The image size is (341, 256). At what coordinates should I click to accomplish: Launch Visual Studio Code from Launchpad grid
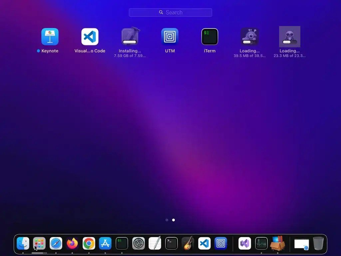pyautogui.click(x=90, y=37)
